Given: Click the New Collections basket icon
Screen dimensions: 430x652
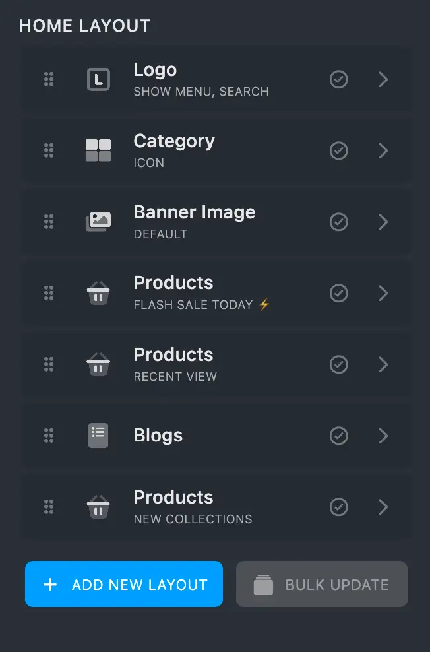Looking at the screenshot, I should (x=98, y=507).
